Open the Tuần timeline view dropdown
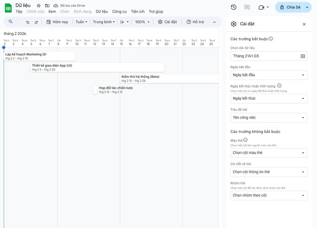Screen dimensions: 317x228 [82, 22]
